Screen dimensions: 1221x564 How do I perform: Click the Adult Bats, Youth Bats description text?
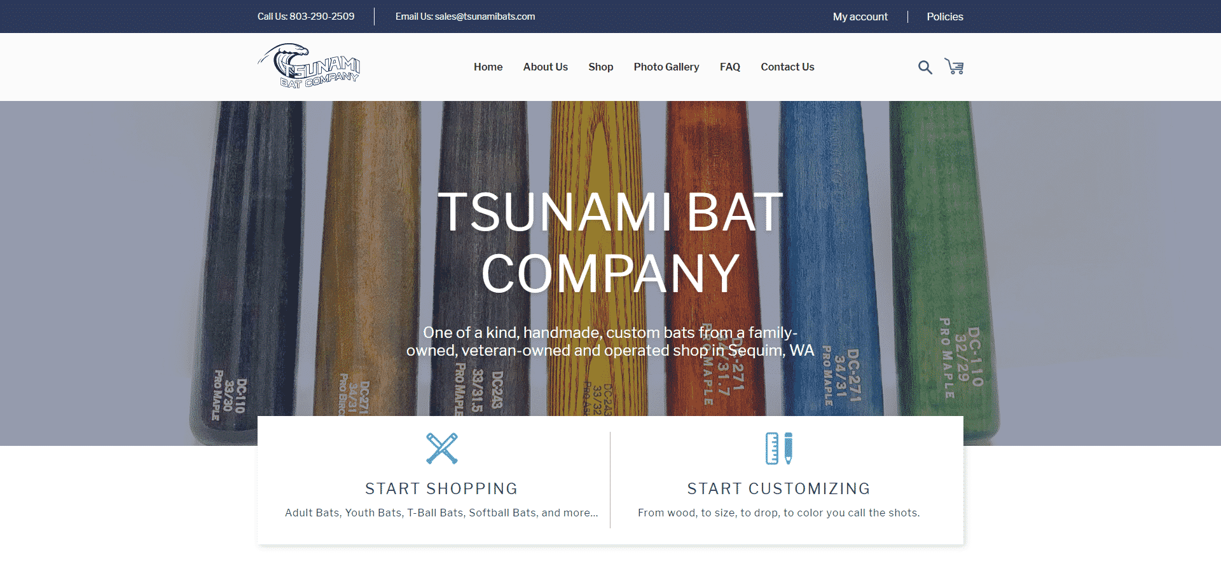441,513
